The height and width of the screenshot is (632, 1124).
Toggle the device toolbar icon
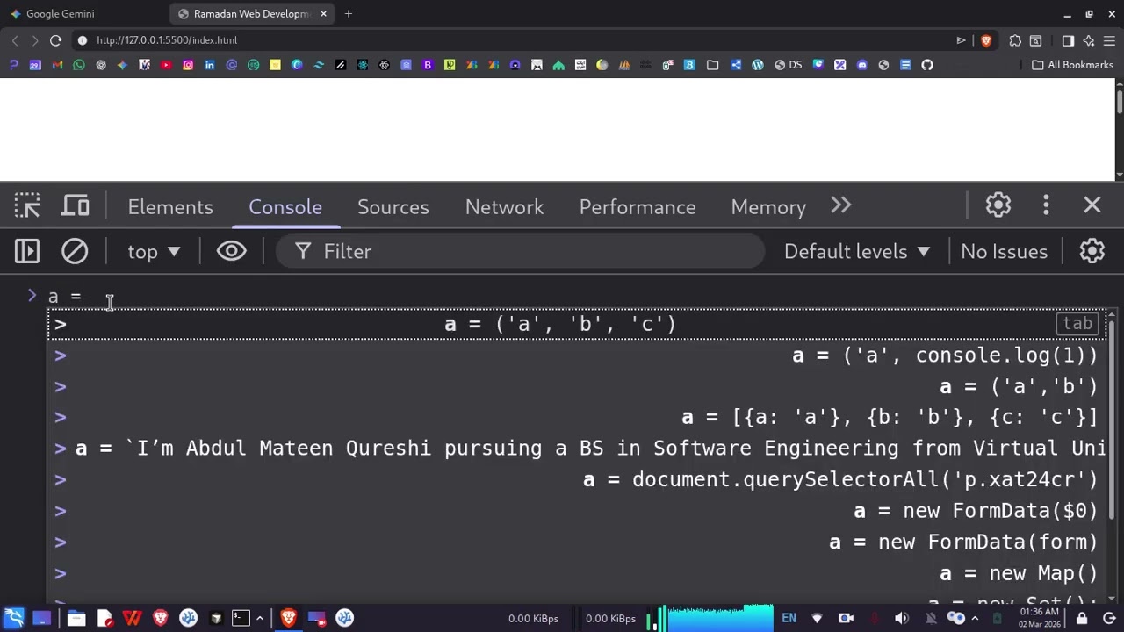point(76,206)
